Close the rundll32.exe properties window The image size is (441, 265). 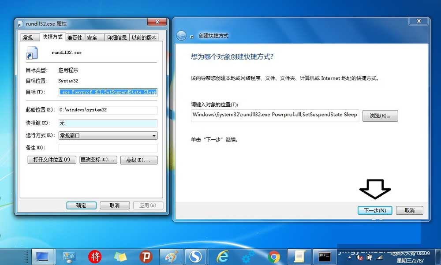point(157,22)
